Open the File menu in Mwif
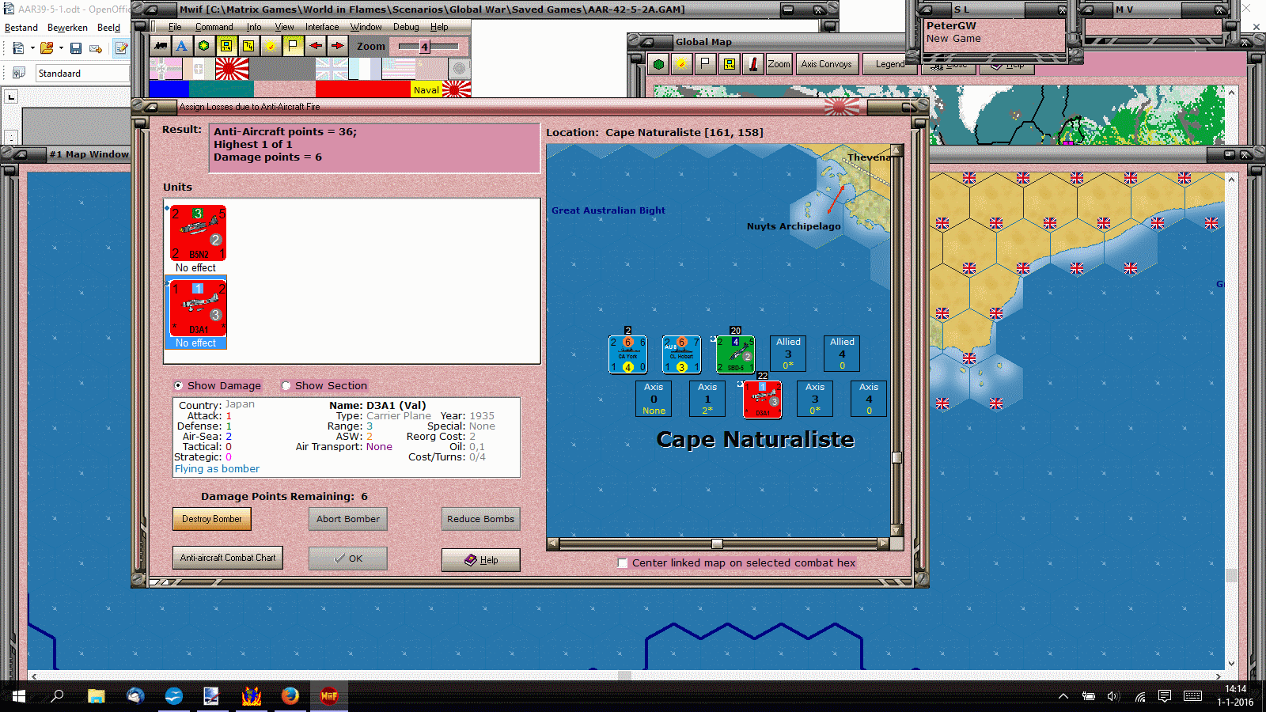The height and width of the screenshot is (712, 1266). pos(175,27)
